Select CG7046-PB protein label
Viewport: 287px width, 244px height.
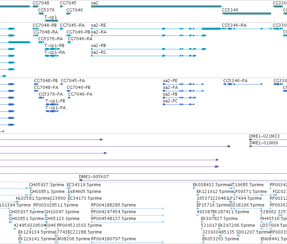79,88
